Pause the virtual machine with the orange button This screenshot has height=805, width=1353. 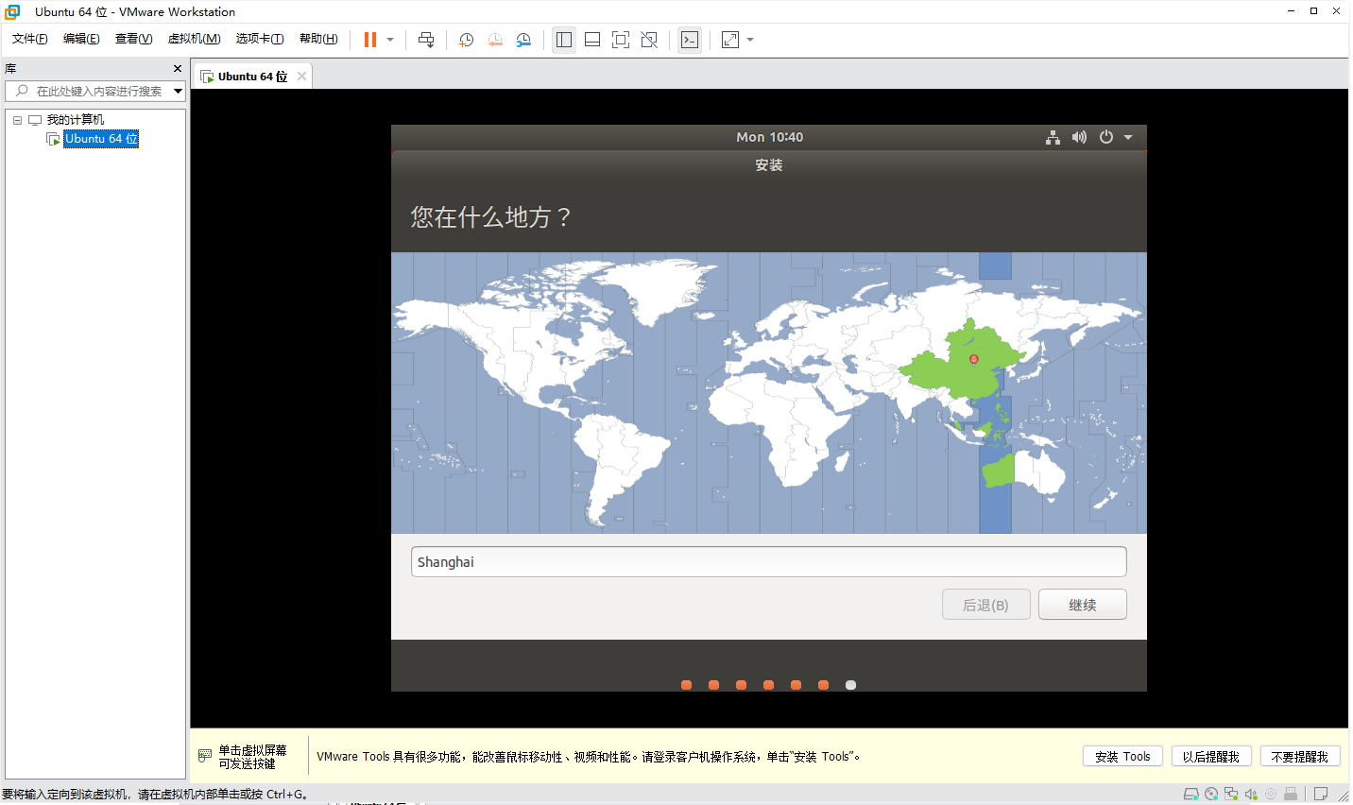point(370,40)
